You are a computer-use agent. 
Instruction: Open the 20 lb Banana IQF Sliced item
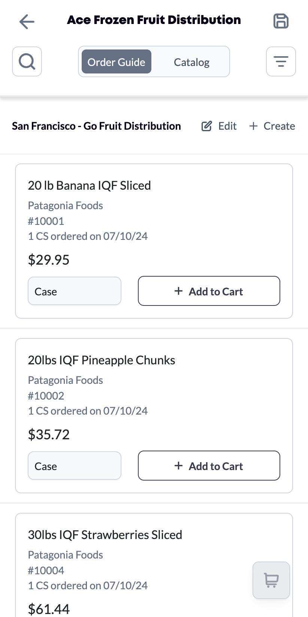pyautogui.click(x=90, y=185)
